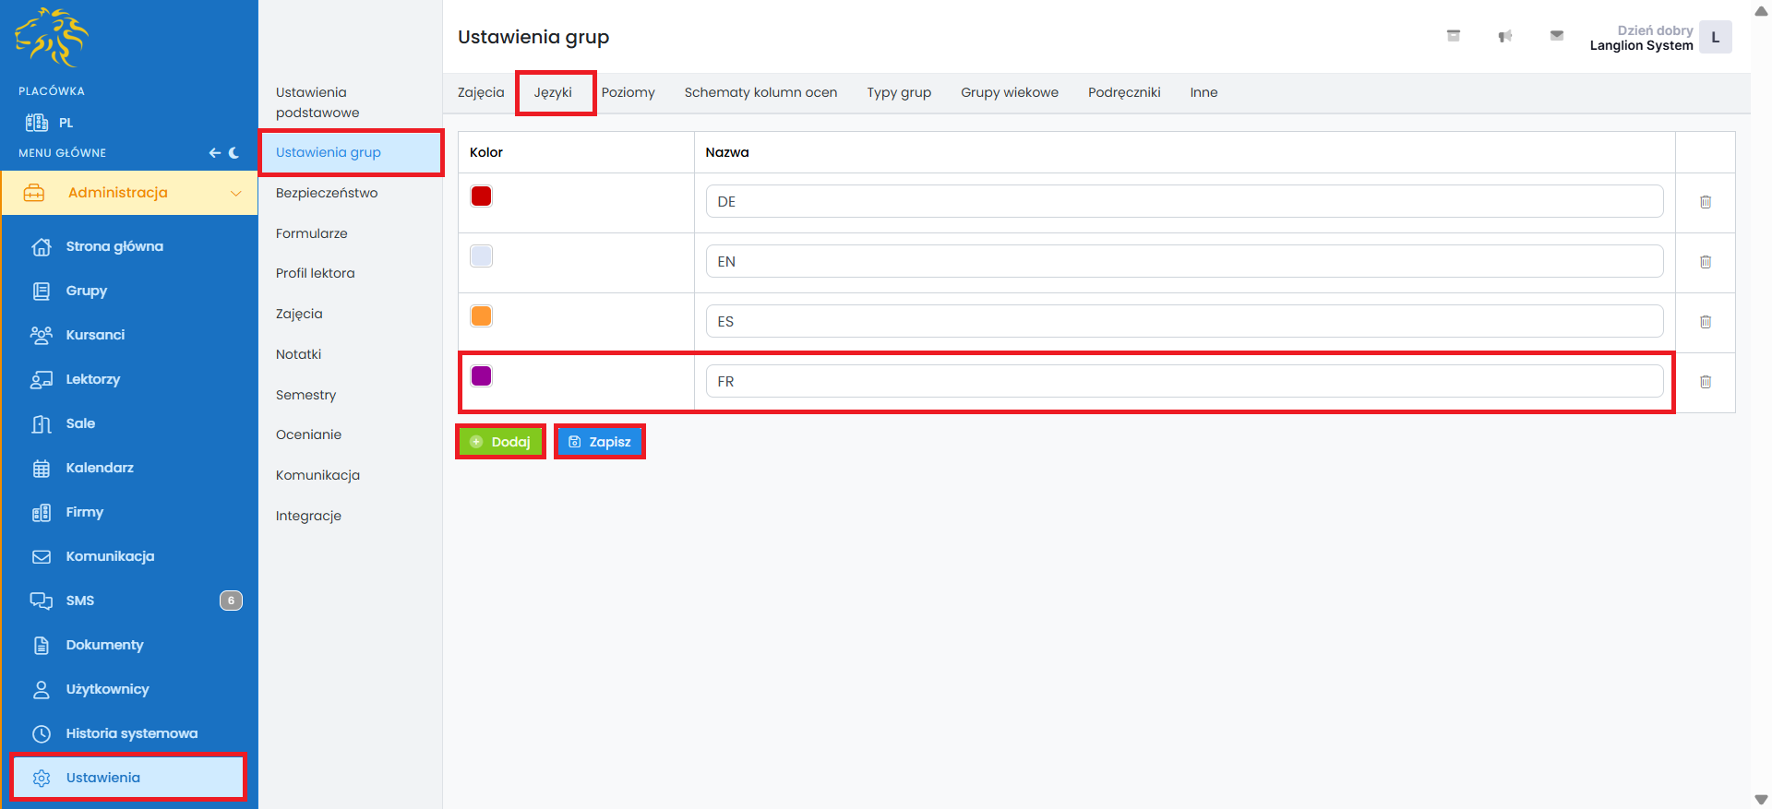Open the orange color swatch for ES
The width and height of the screenshot is (1772, 809).
pyautogui.click(x=481, y=316)
